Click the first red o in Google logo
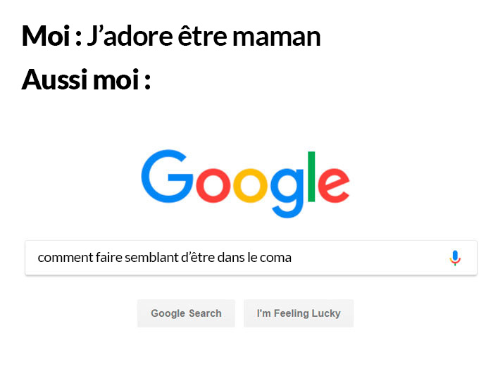The height and width of the screenshot is (388, 493). coord(213,185)
